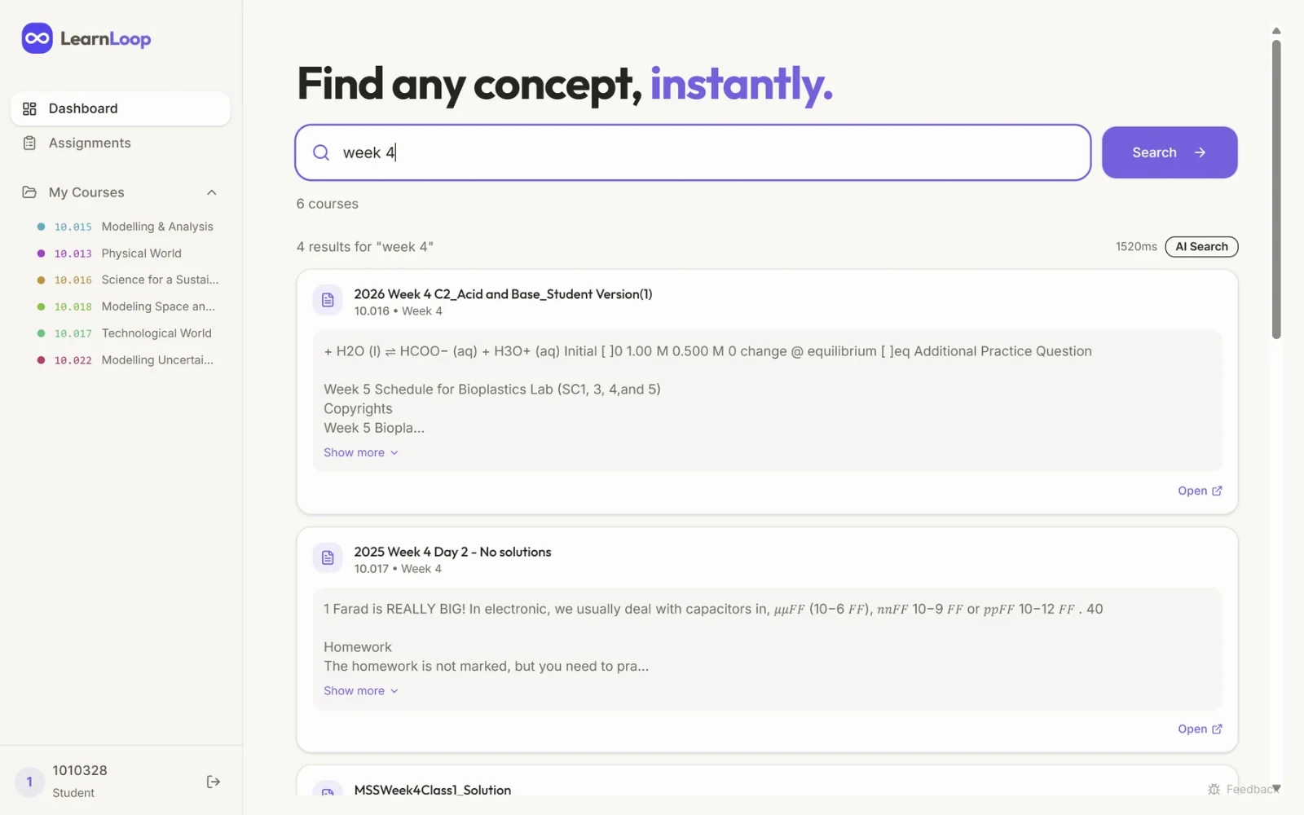Click the green dot of course 10.018
This screenshot has width=1304, height=815.
[x=41, y=306]
